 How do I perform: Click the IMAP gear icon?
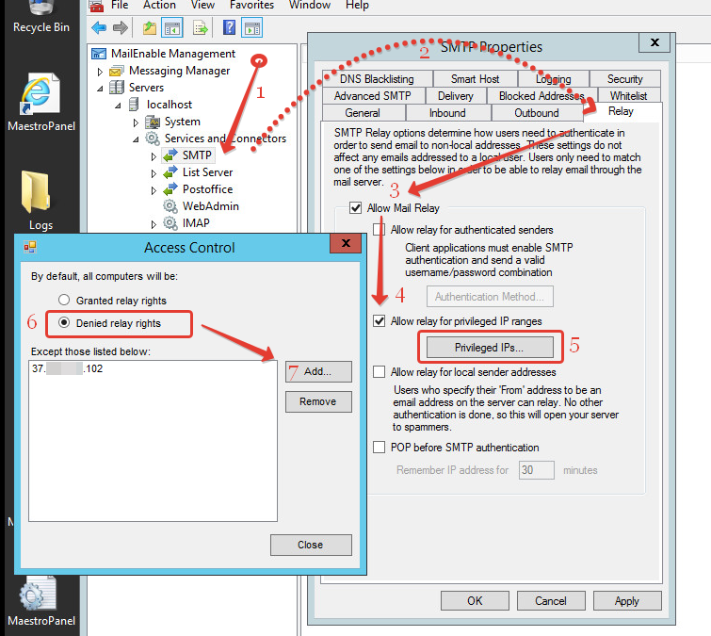point(170,223)
